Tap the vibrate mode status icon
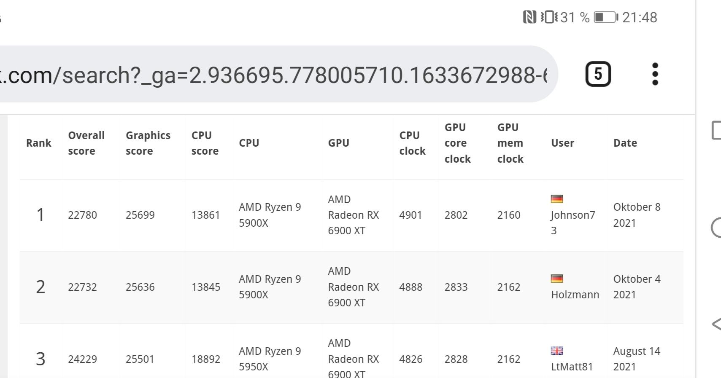 click(549, 17)
